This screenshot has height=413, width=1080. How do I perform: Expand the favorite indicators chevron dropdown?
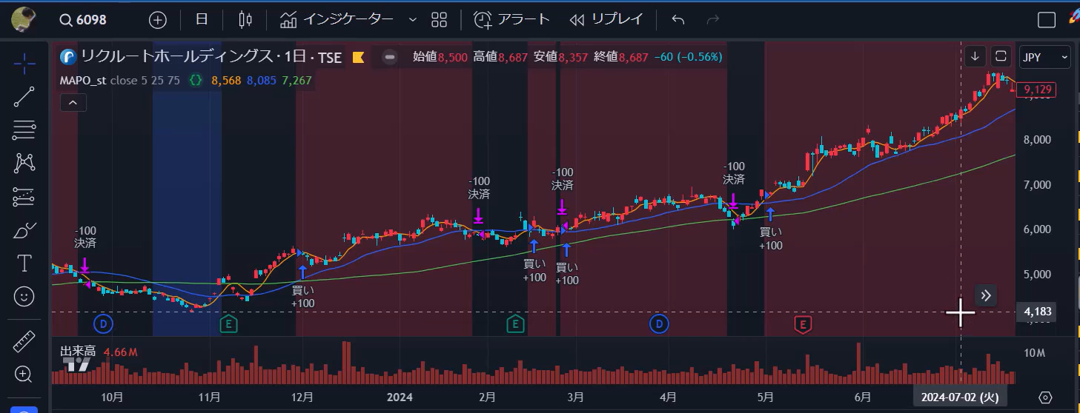click(x=413, y=20)
